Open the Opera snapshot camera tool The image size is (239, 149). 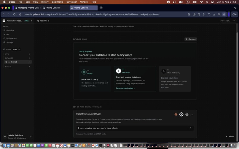[x=194, y=14]
